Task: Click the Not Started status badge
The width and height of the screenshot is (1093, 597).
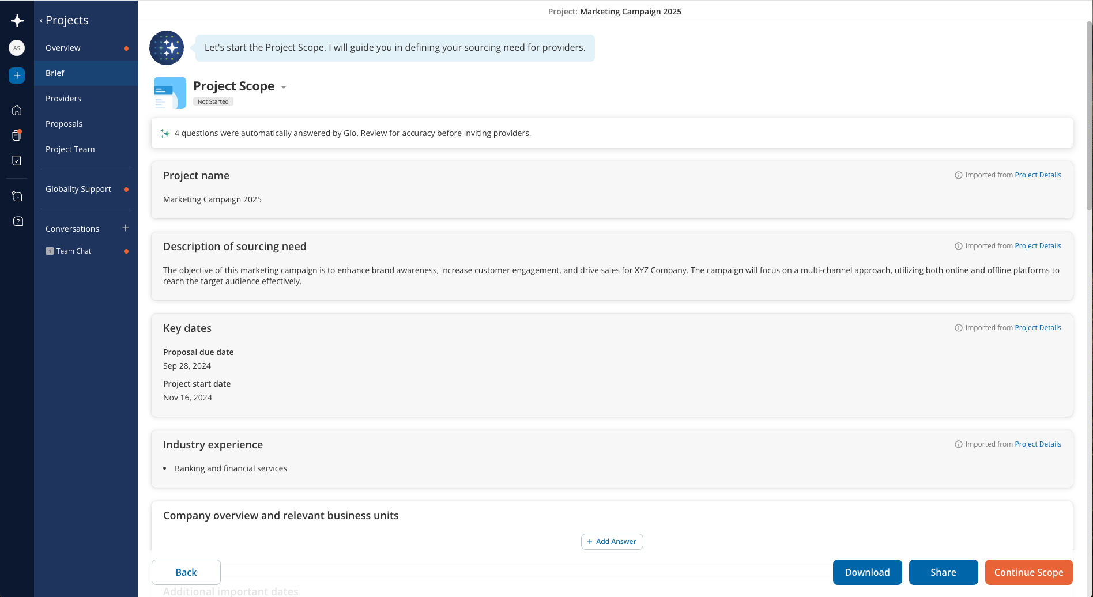Action: (213, 101)
